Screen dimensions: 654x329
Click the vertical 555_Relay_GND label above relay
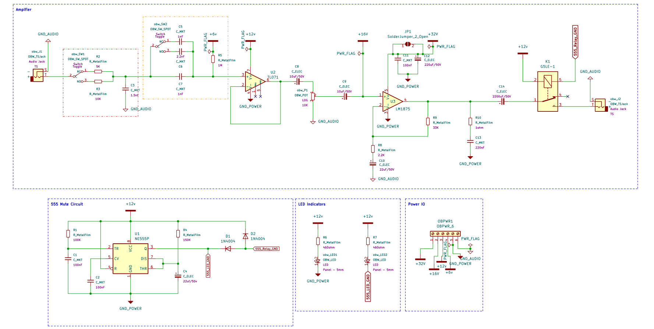575,42
